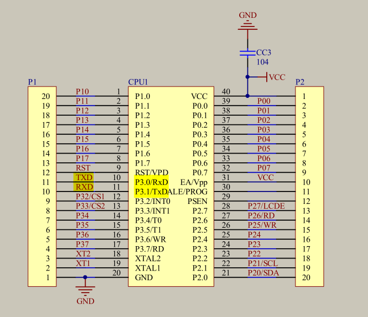Select the XTAL1 pin name
The height and width of the screenshot is (317, 368).
[148, 268]
